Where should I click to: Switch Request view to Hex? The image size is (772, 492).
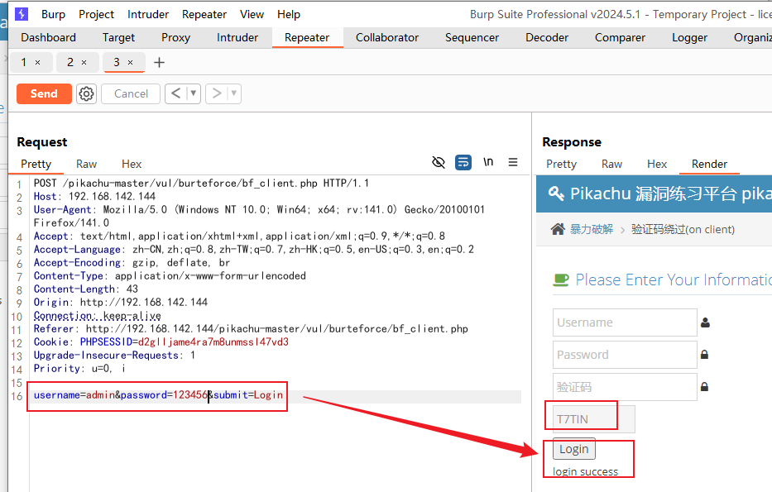tap(132, 164)
